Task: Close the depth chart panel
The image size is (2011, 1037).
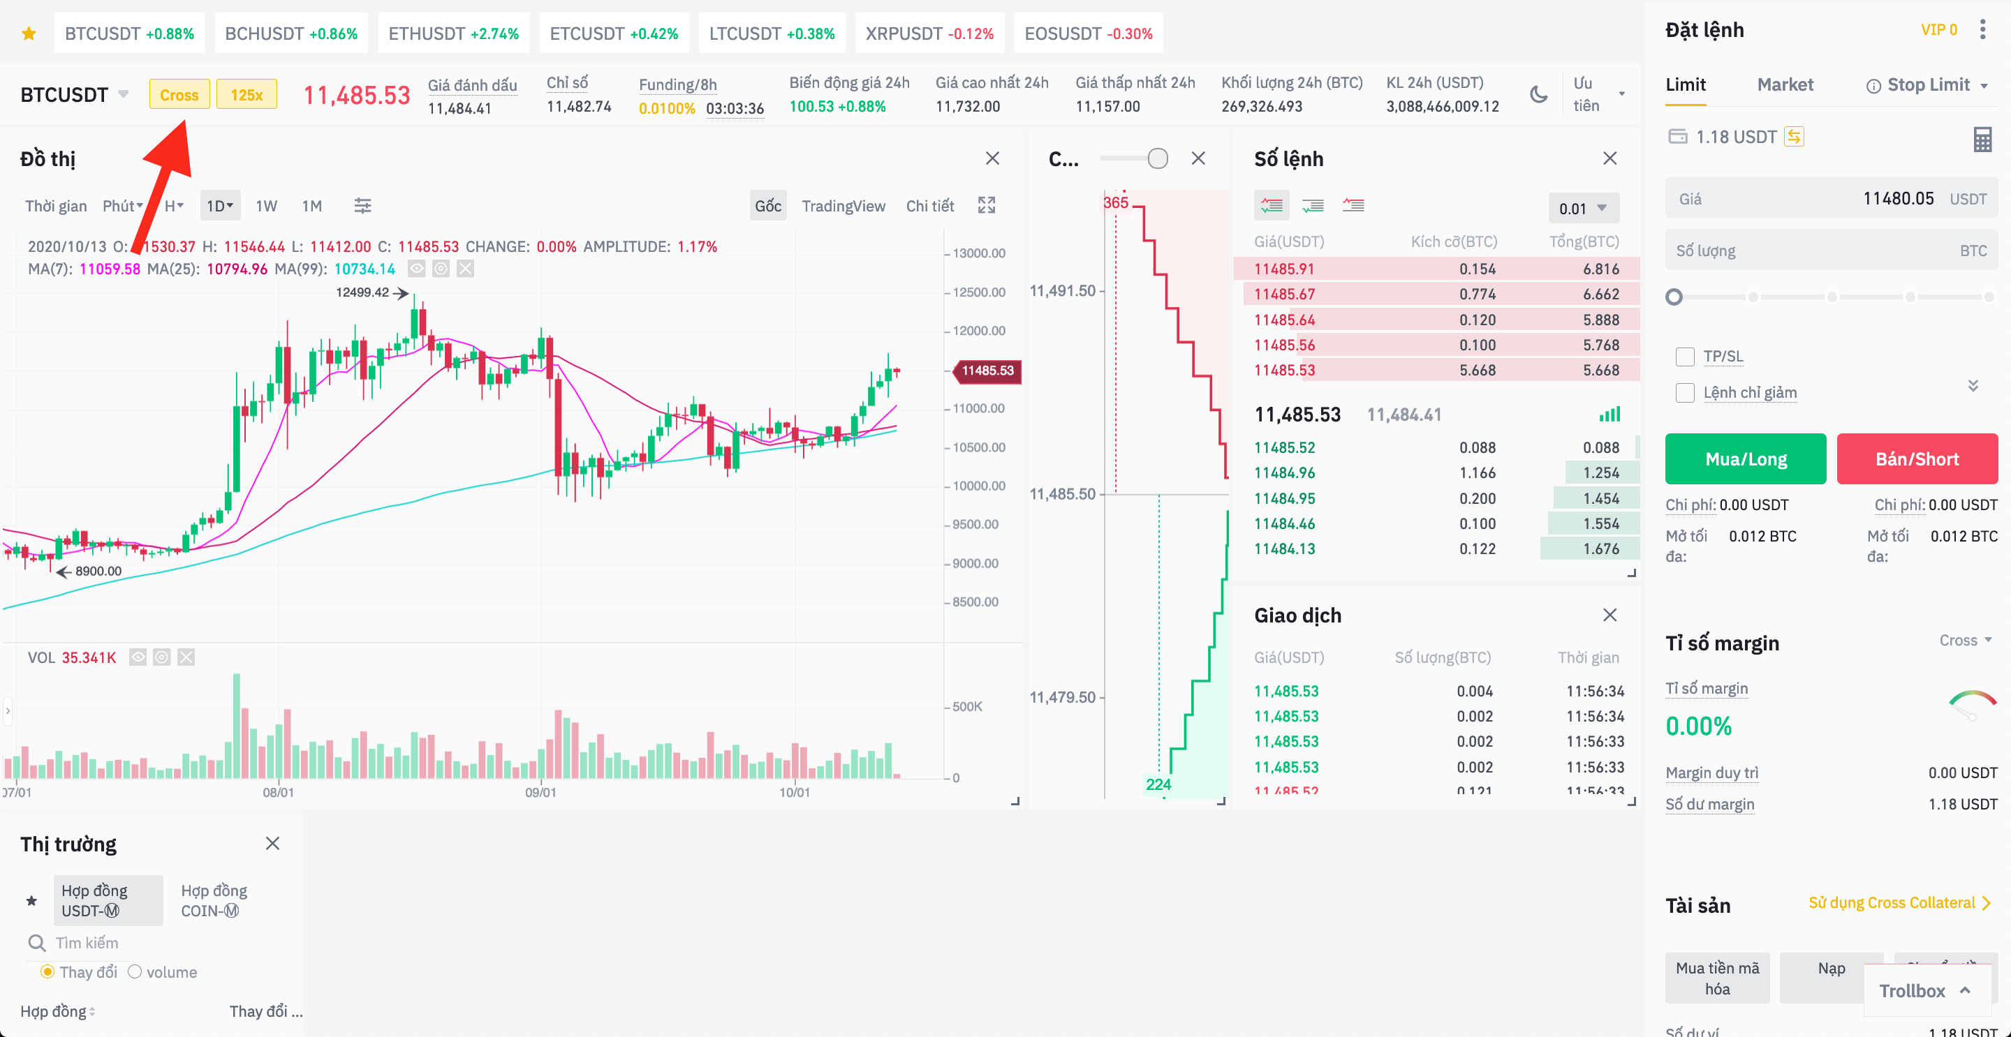Action: click(x=1198, y=158)
